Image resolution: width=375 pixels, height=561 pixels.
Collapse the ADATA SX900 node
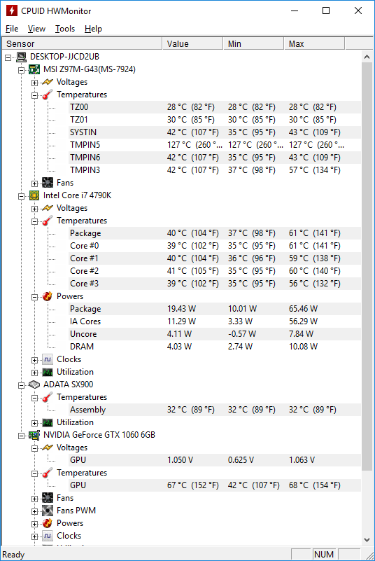(x=21, y=385)
